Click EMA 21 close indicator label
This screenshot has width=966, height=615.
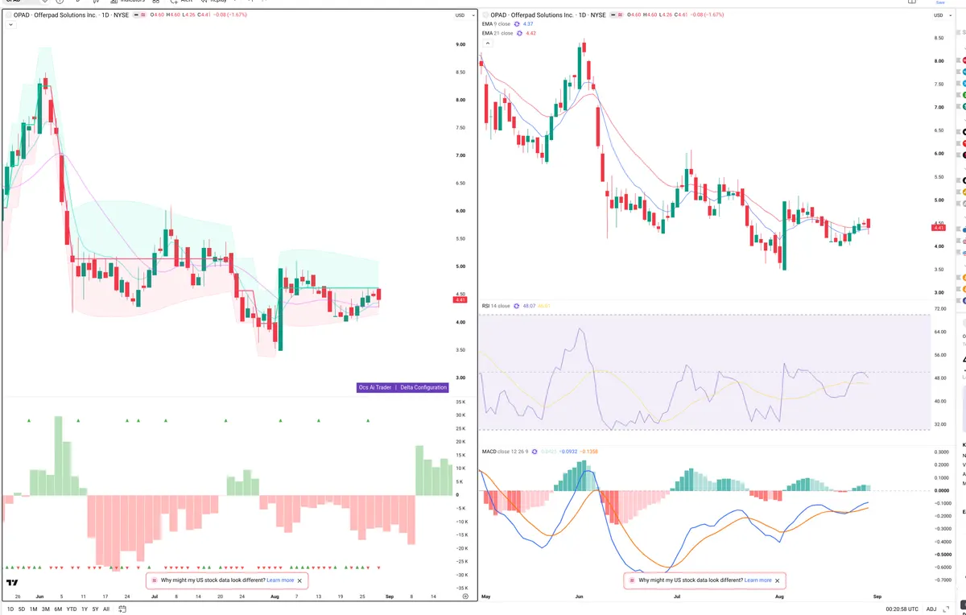[497, 33]
